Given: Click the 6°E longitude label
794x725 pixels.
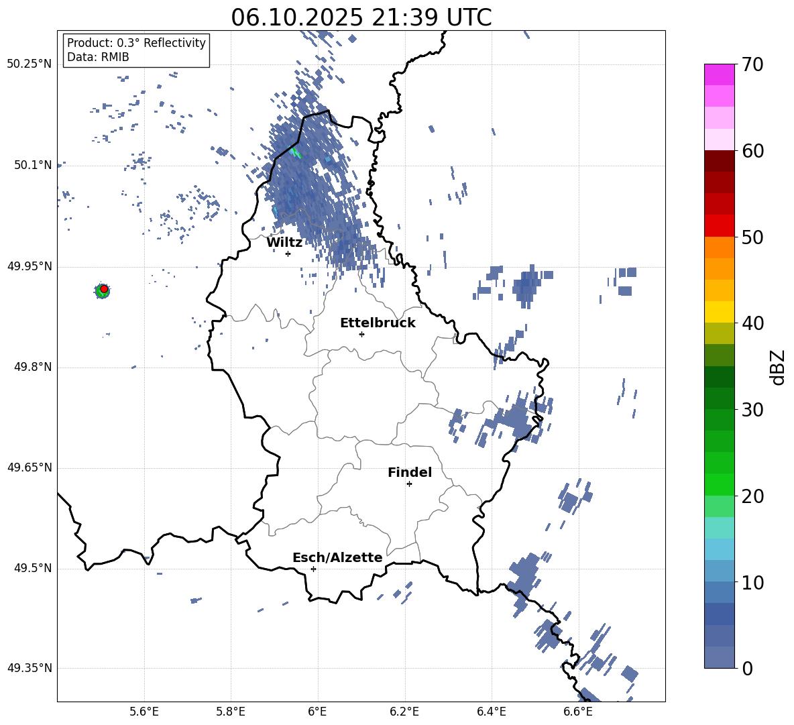Looking at the screenshot, I should pos(317,712).
